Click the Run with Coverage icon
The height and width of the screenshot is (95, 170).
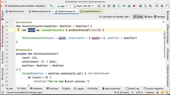[x=119, y=6]
